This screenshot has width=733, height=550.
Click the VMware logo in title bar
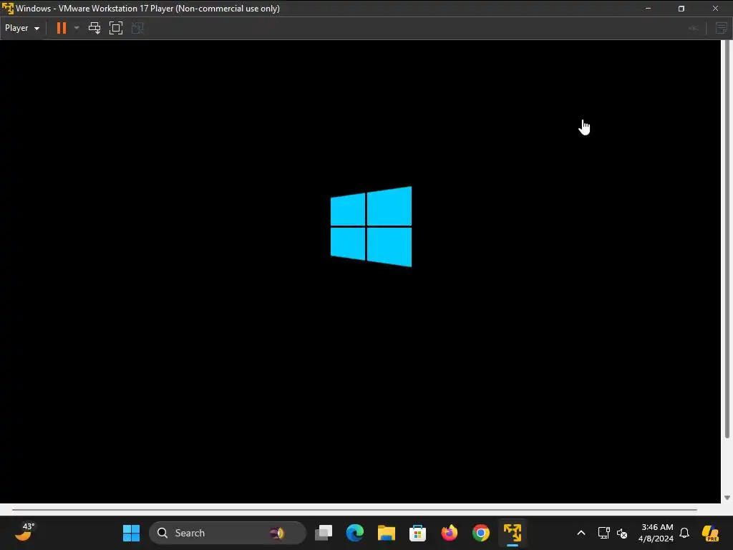point(7,9)
